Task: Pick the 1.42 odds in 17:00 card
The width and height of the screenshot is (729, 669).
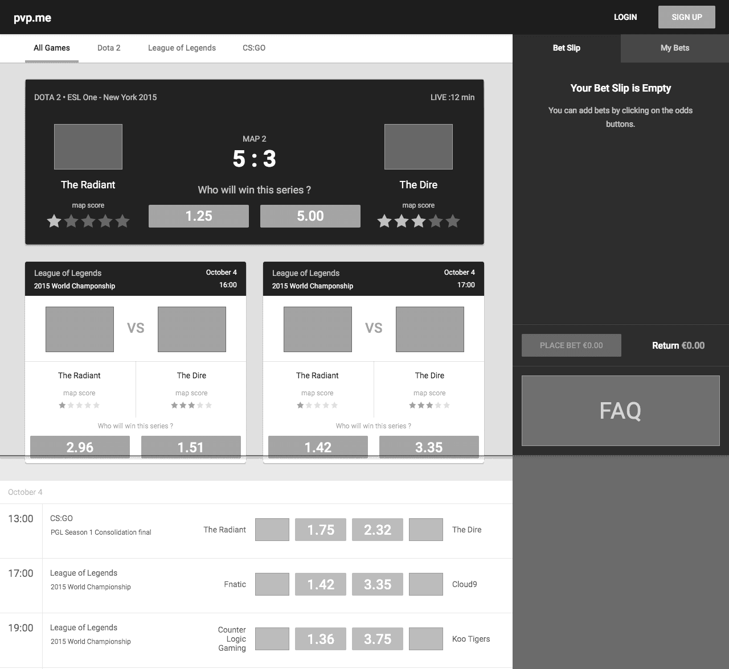Action: coord(318,447)
